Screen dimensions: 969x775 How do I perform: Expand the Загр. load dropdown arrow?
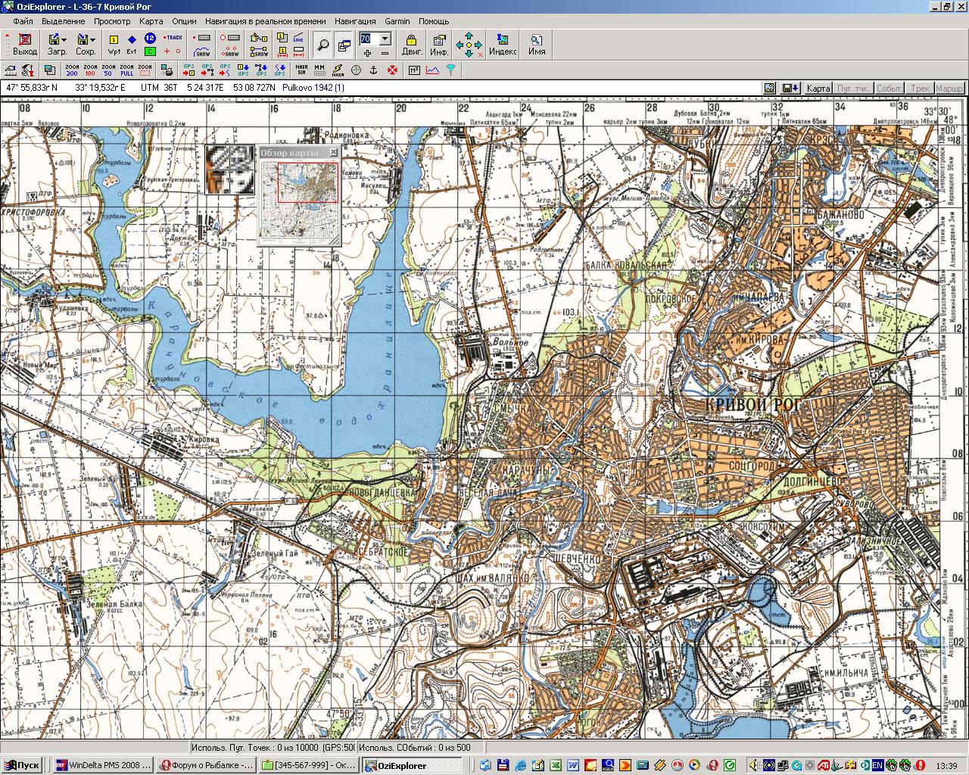64,39
